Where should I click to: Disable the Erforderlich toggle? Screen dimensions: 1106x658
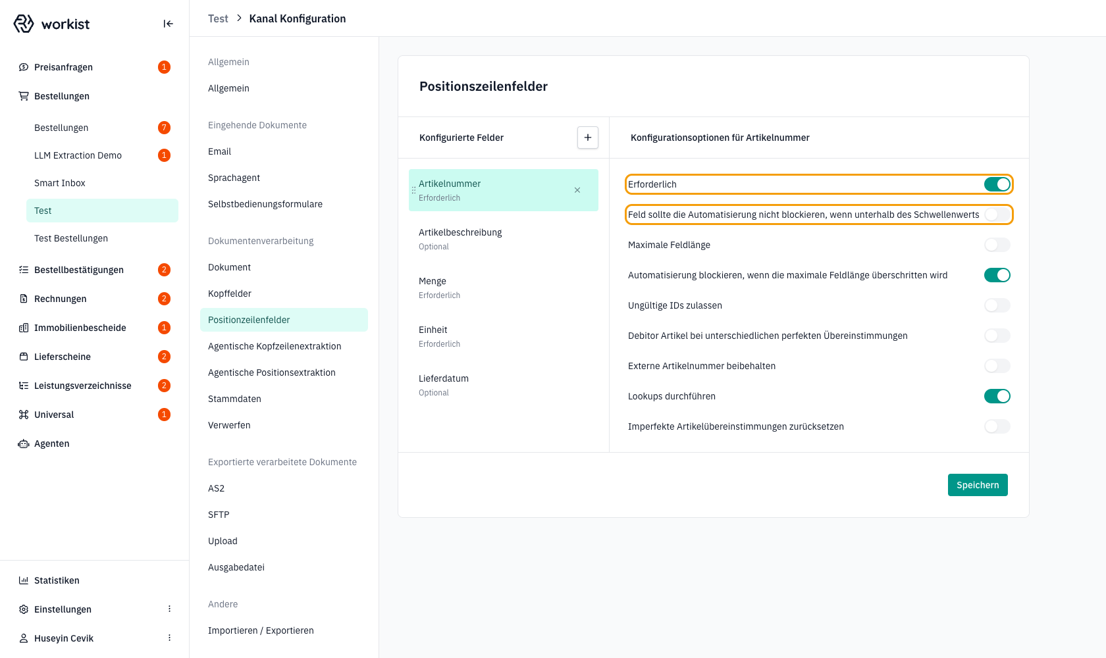pyautogui.click(x=997, y=184)
